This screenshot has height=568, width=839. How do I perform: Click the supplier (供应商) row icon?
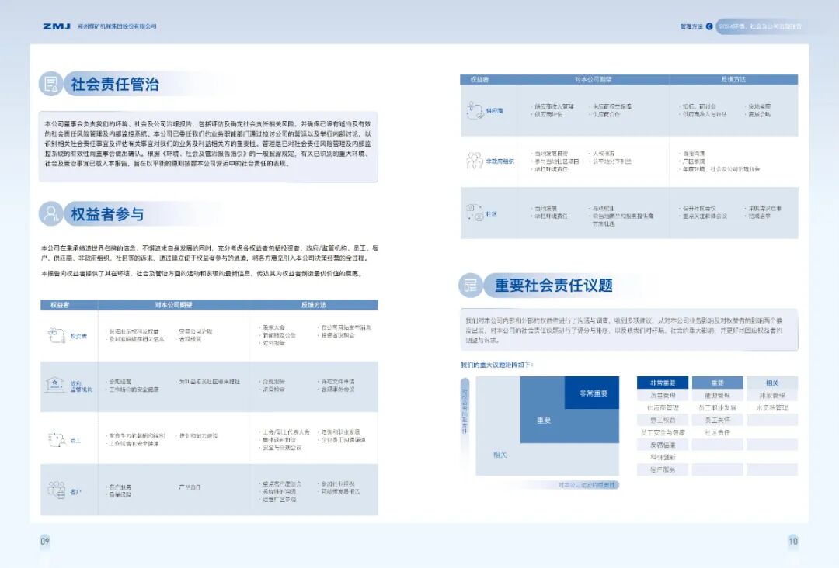473,110
